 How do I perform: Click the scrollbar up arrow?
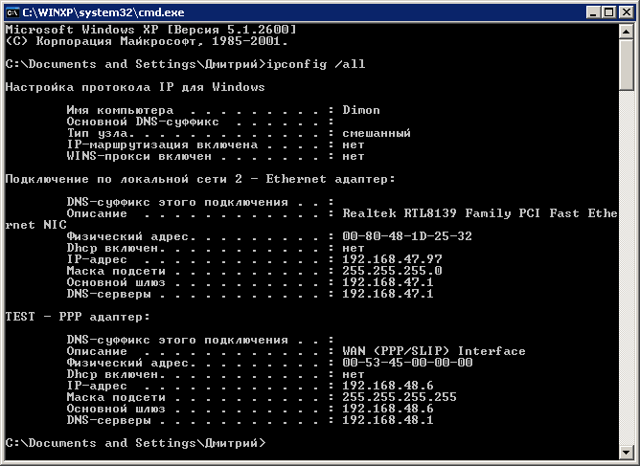pos(626,32)
